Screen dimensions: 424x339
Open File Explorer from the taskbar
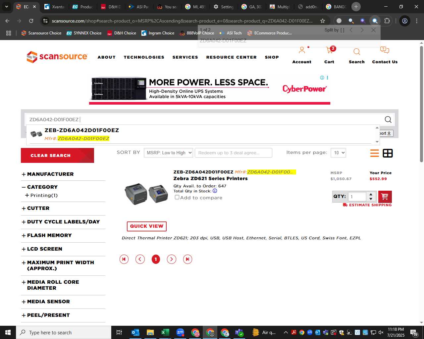tap(150, 332)
